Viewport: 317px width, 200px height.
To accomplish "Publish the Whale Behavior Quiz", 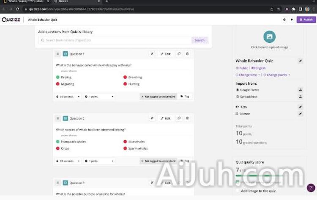I will coord(306,19).
